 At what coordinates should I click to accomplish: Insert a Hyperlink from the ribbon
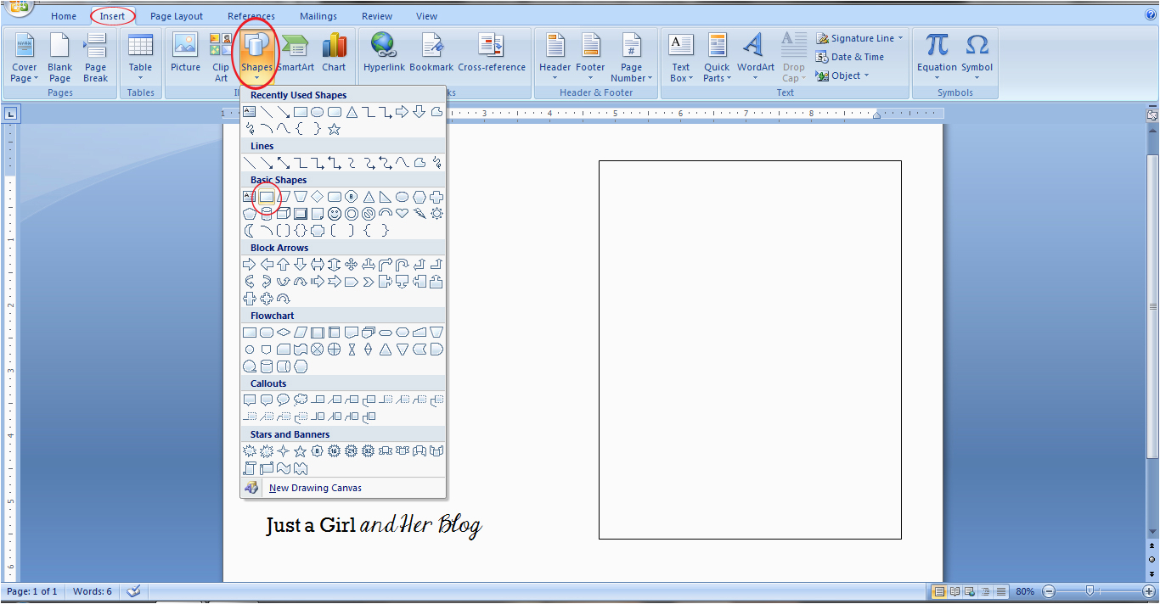[x=384, y=53]
